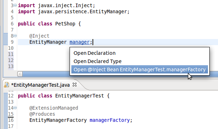Screen dimensions: 218x129
Task: Click the PetShop class name
Action: click(x=65, y=24)
